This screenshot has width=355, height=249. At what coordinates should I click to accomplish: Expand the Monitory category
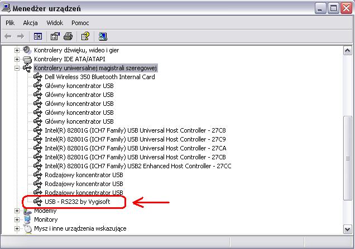point(16,219)
